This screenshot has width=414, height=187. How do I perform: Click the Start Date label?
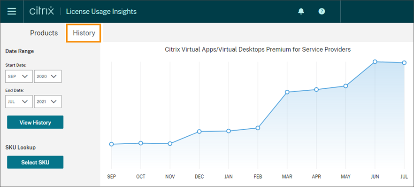tap(16, 65)
